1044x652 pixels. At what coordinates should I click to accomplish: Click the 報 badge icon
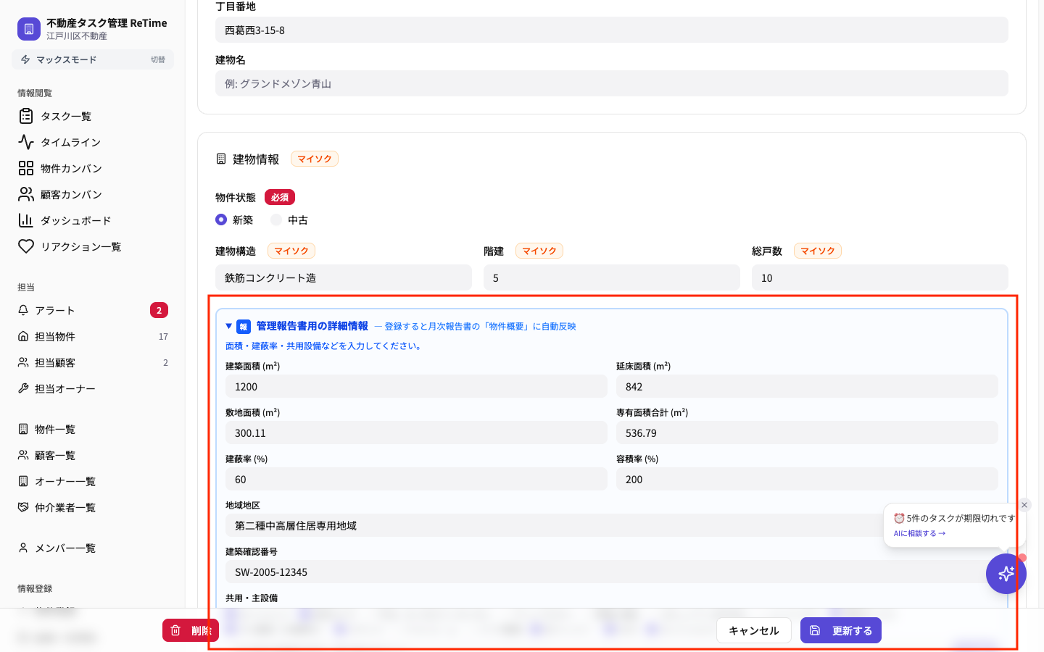(244, 327)
